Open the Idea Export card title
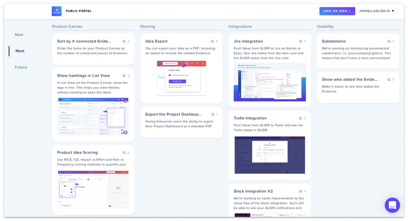The height and width of the screenshot is (221, 408). [x=156, y=41]
